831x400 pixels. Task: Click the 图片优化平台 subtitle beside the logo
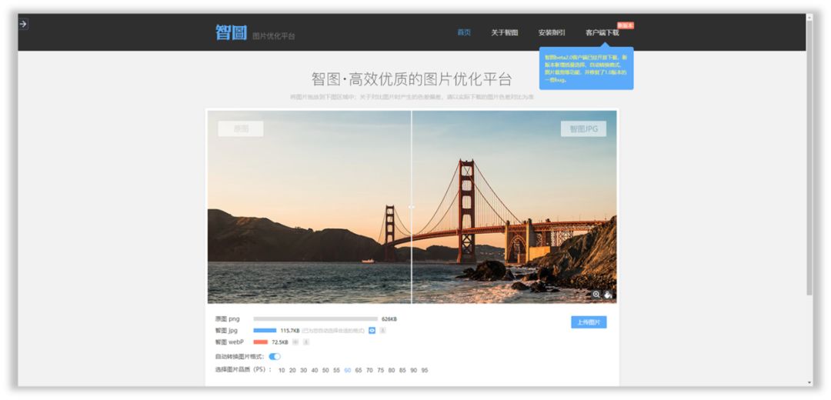(273, 36)
